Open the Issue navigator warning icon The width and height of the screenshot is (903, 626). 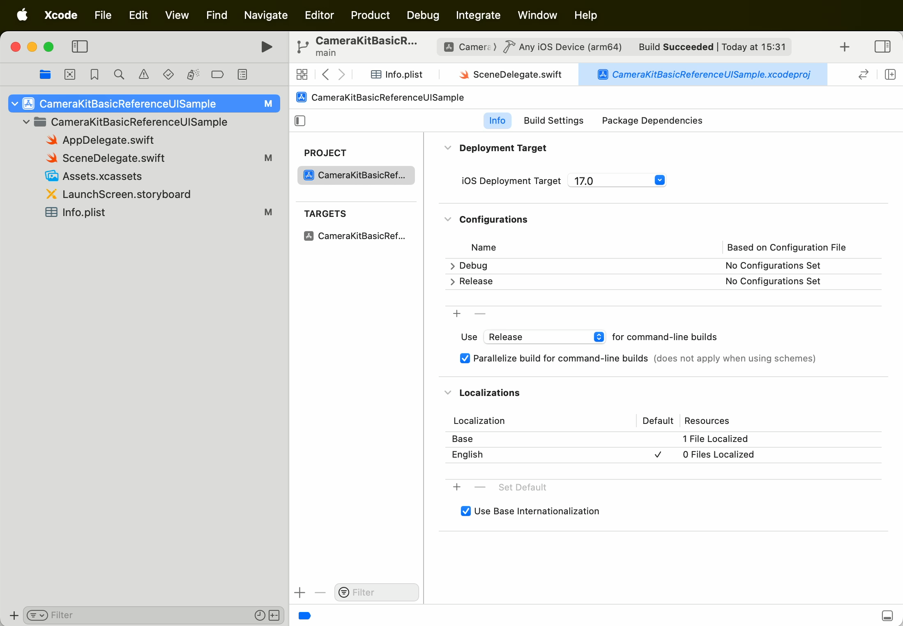(x=143, y=74)
